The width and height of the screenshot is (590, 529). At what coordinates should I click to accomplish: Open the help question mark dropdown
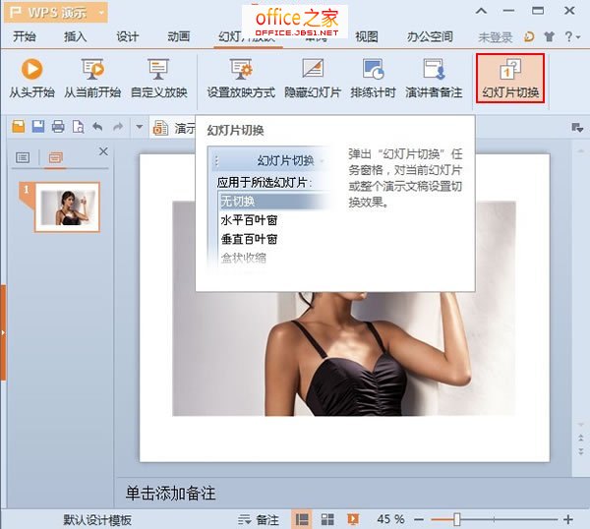[x=572, y=36]
